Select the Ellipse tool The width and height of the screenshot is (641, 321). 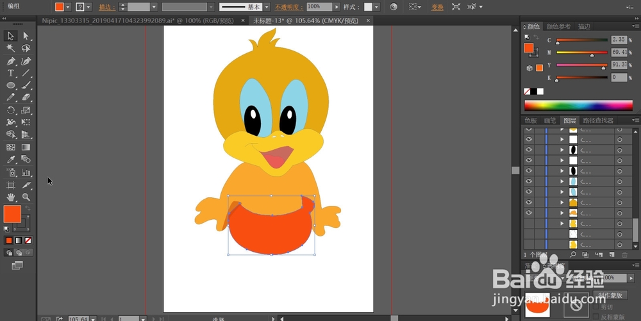coord(11,85)
